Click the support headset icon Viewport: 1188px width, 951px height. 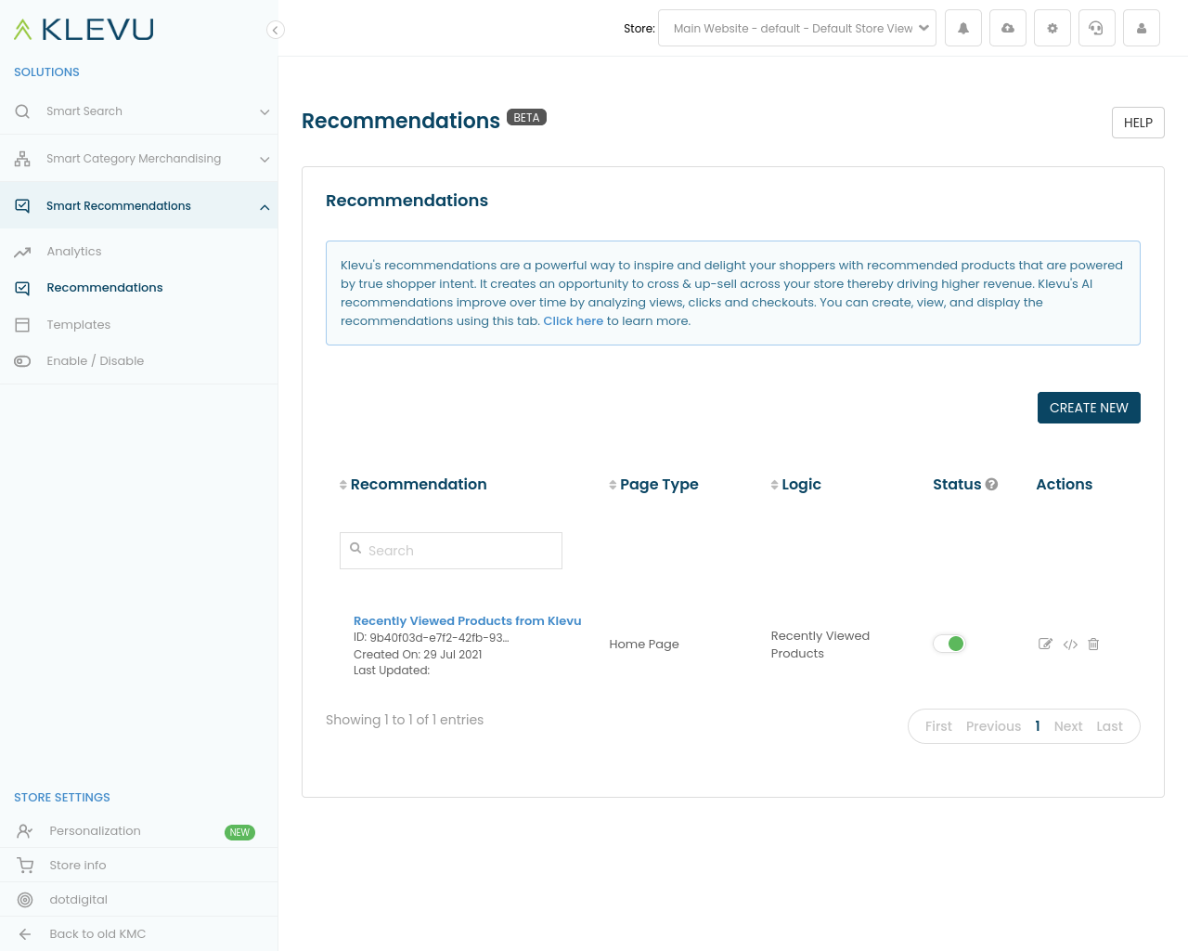coord(1096,29)
